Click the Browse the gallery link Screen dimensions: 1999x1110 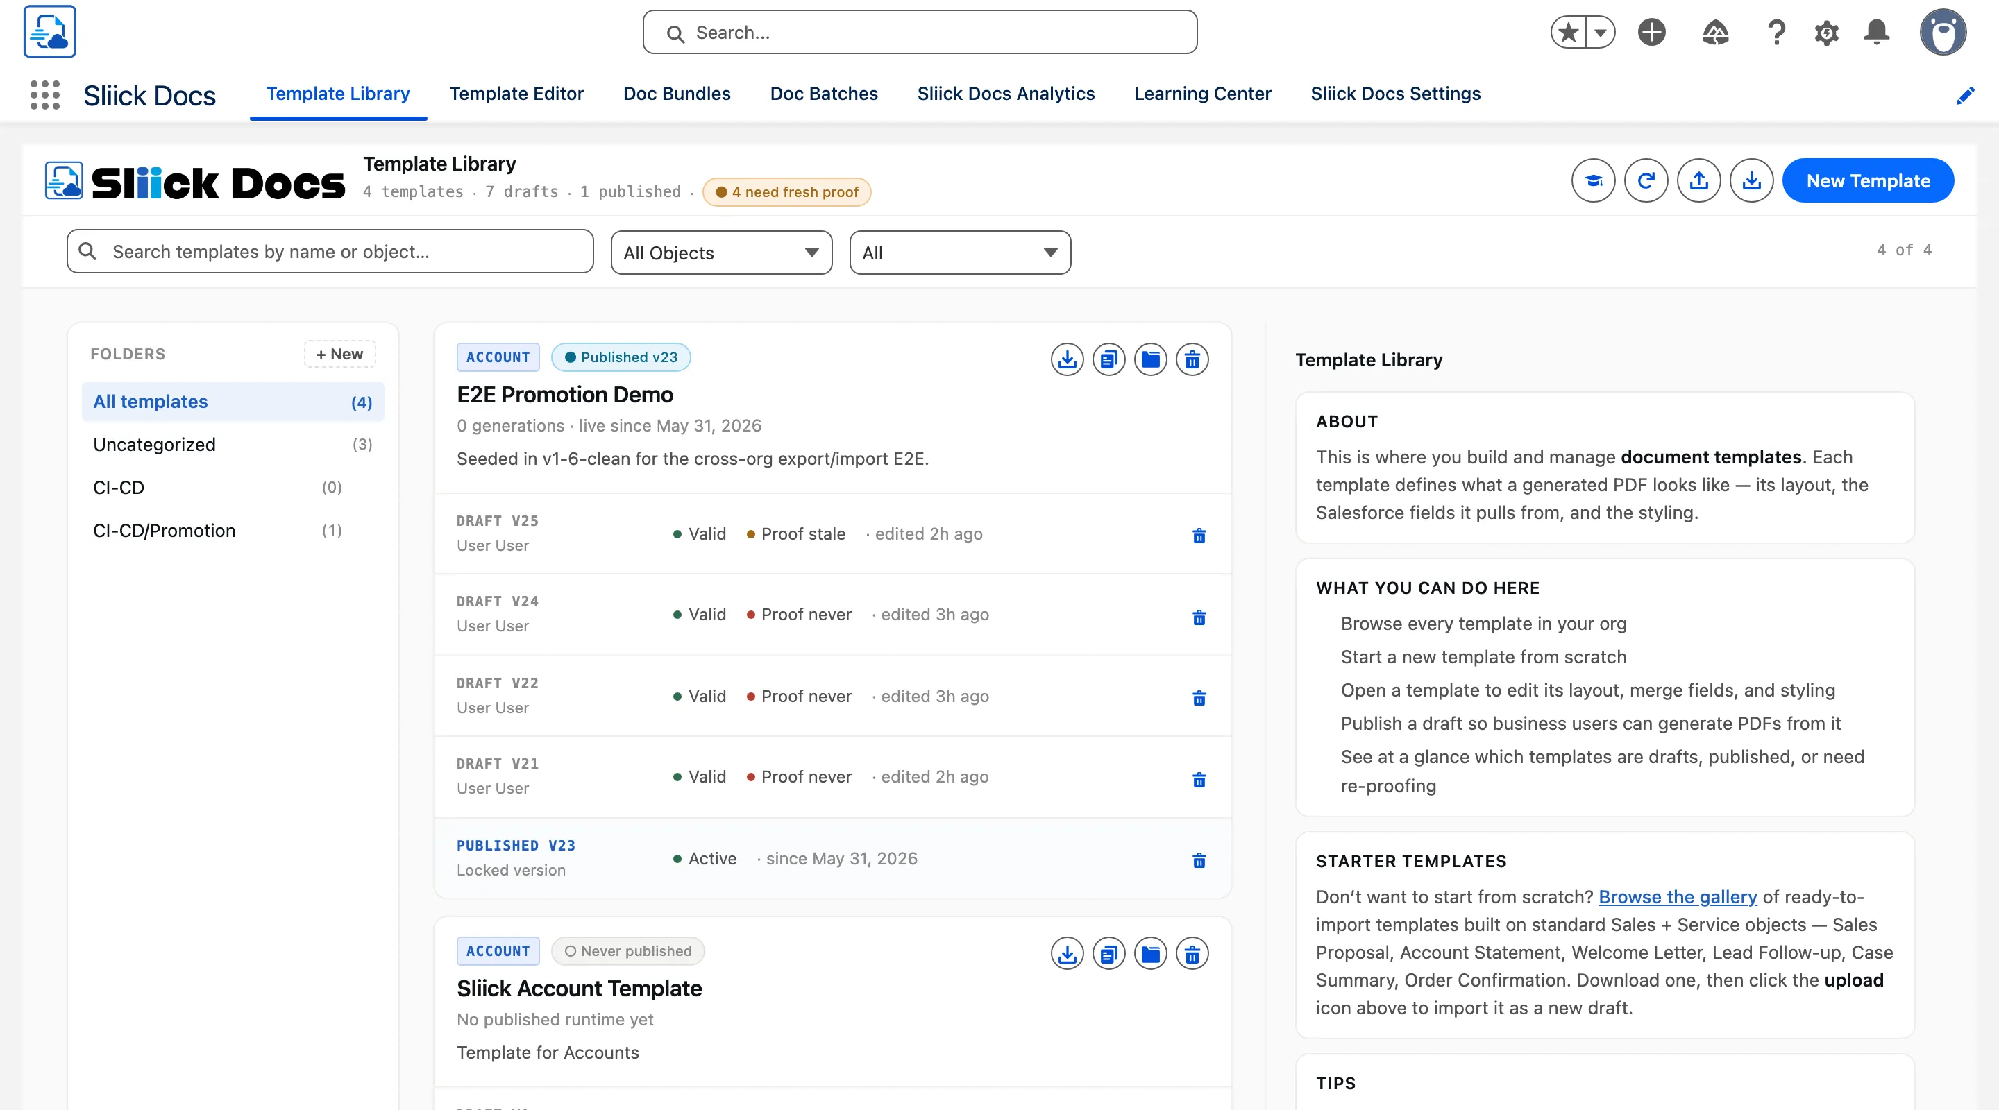(1677, 897)
